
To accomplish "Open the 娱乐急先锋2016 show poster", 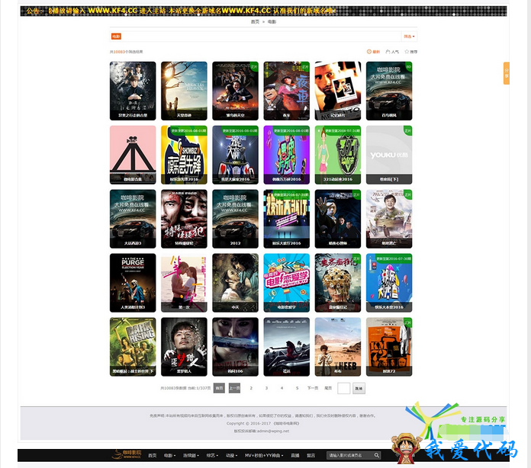I will pos(184,155).
